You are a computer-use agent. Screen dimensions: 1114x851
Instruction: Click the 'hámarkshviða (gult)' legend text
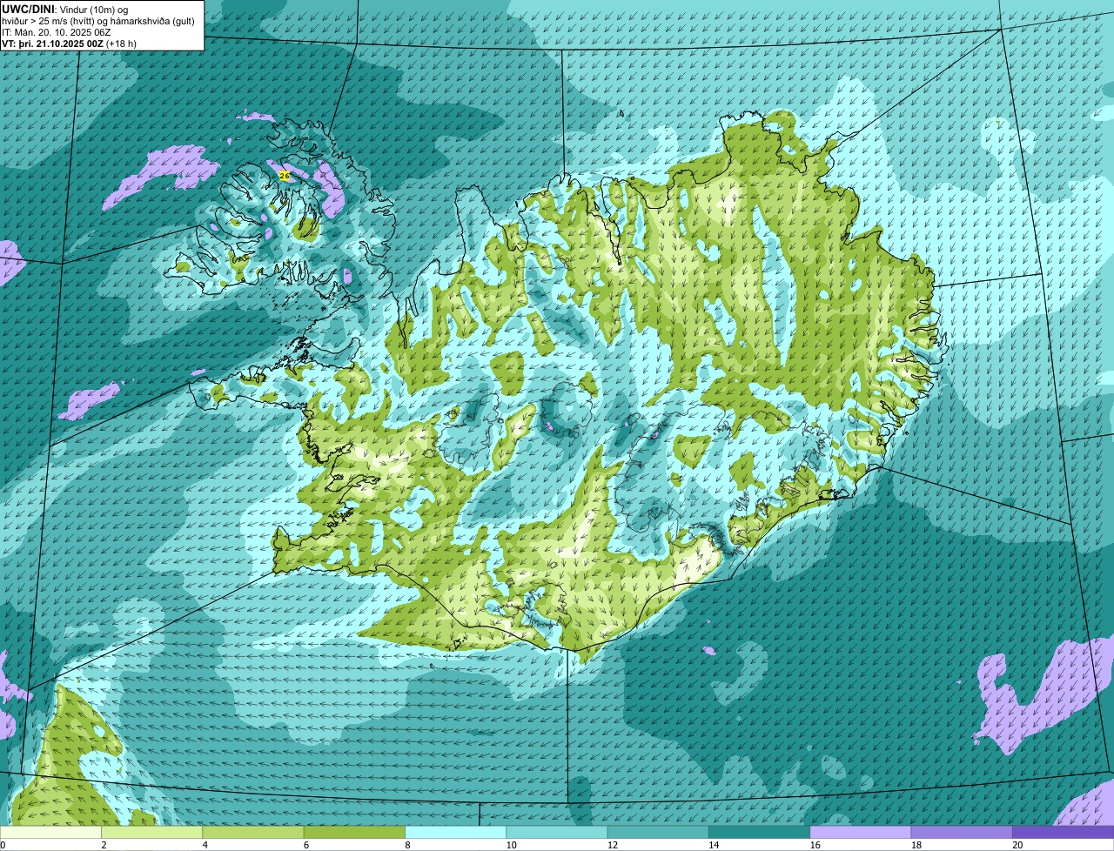[153, 21]
